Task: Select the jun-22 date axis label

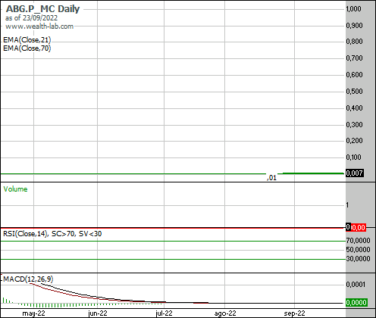Action: pos(98,313)
